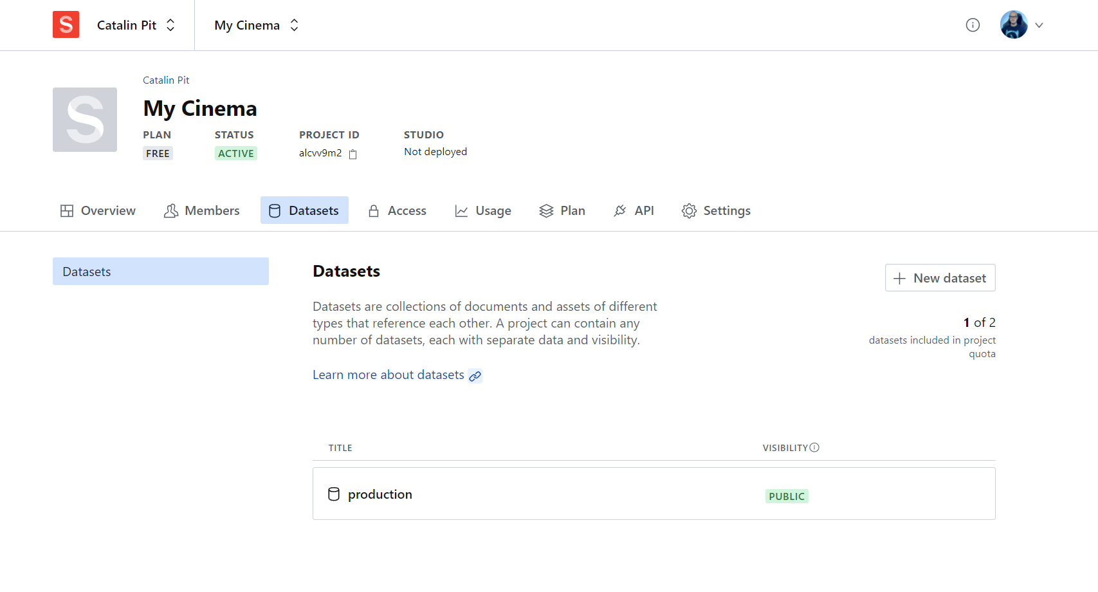Copy the project ID with clipboard icon
Viewport: 1098px width, 592px height.
[352, 154]
